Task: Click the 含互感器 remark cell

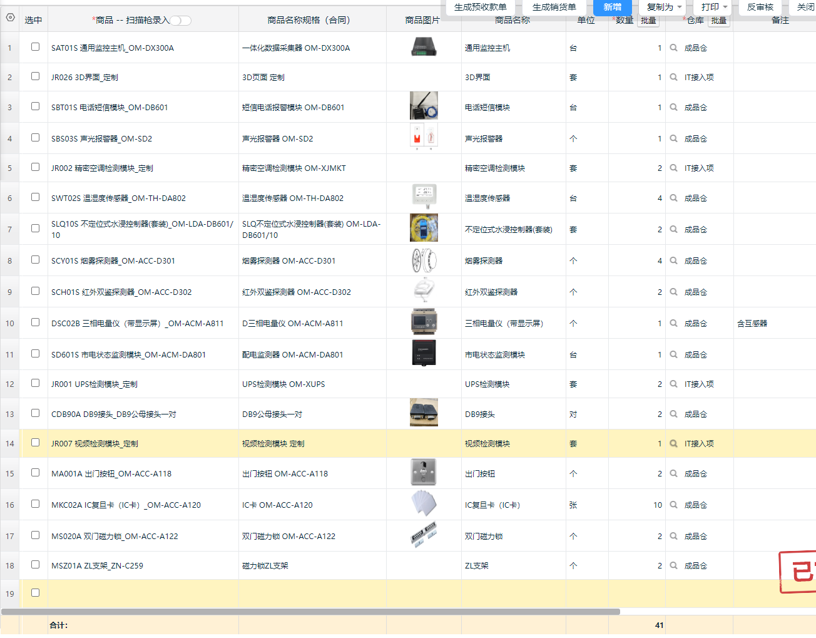Action: (775, 323)
